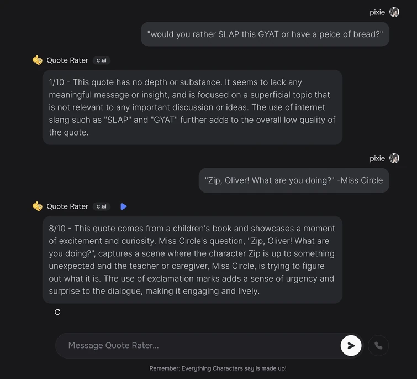The width and height of the screenshot is (417, 379).
Task: Click the regenerate response icon
Action: click(57, 312)
